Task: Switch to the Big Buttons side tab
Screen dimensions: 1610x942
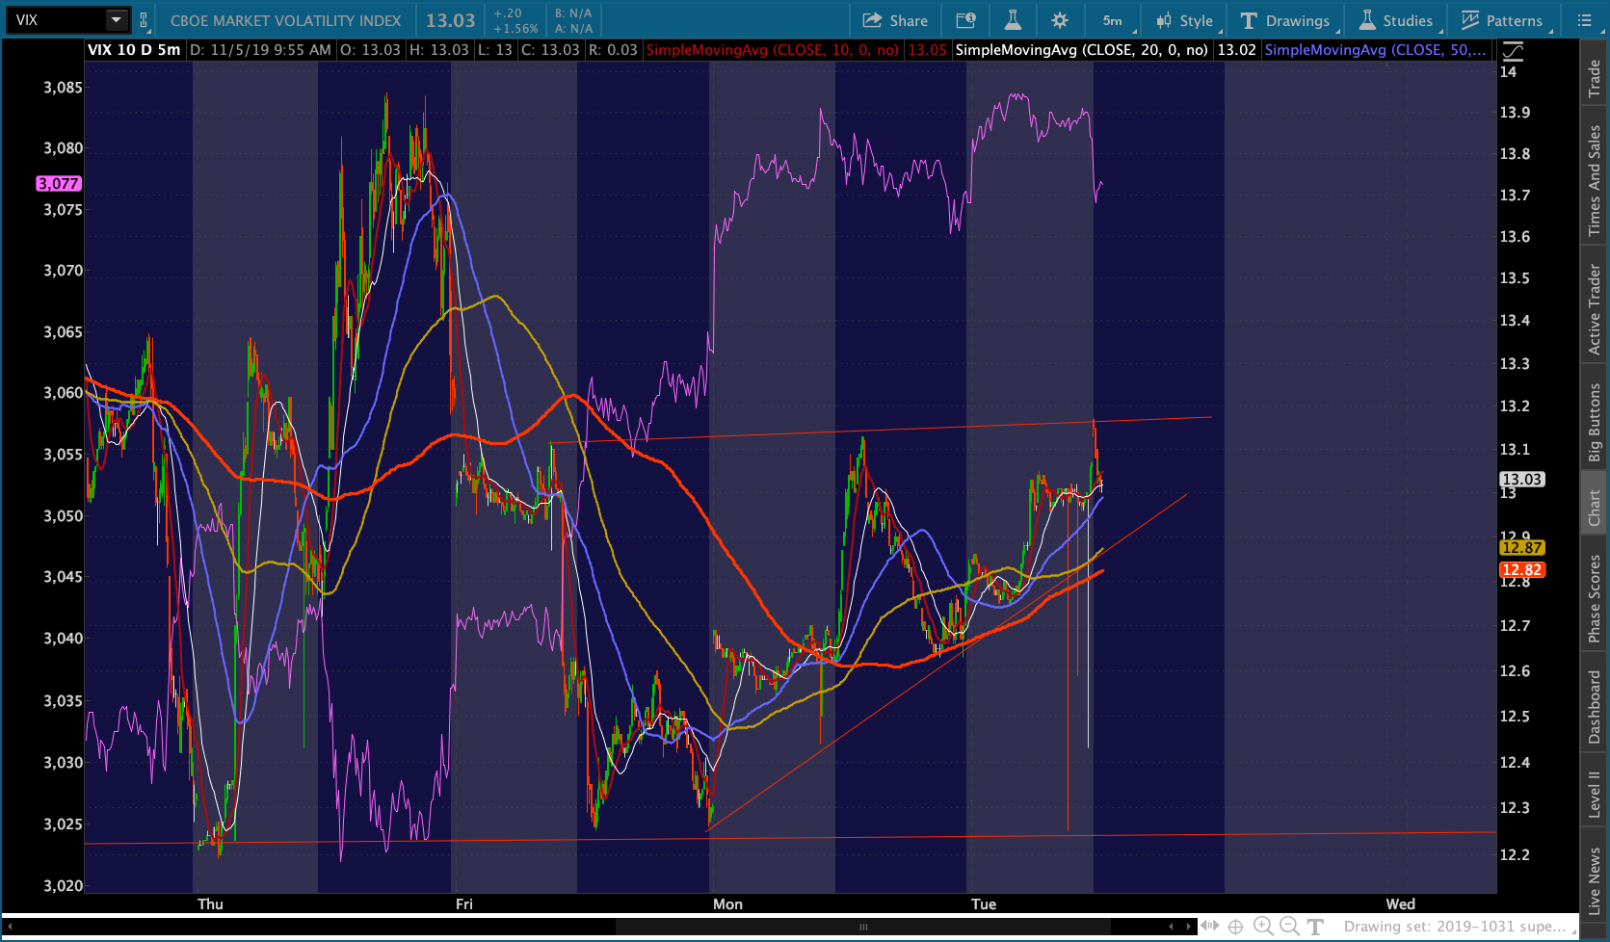Action: tap(1595, 423)
